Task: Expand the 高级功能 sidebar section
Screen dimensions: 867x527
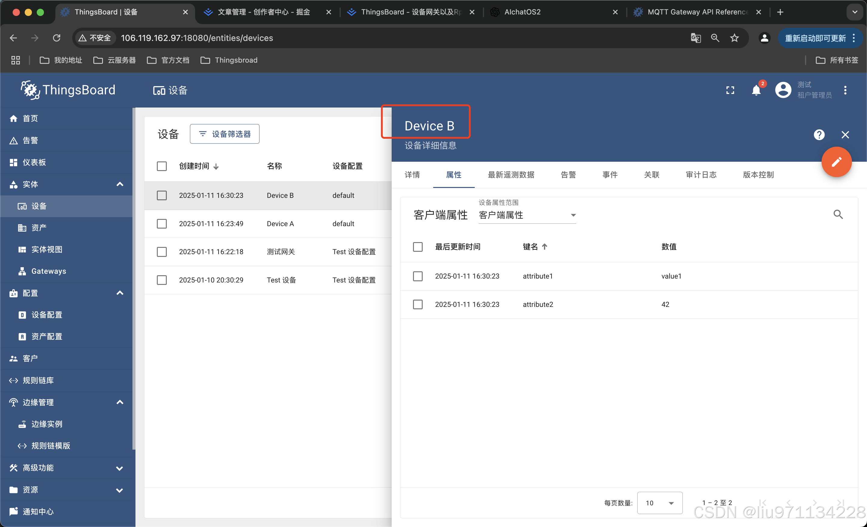Action: [120, 468]
